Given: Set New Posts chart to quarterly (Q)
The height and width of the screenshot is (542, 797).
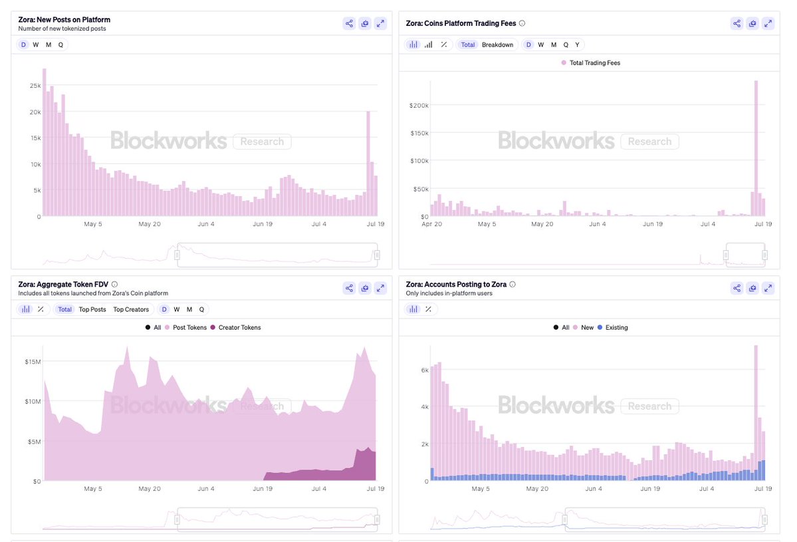Looking at the screenshot, I should [x=60, y=45].
